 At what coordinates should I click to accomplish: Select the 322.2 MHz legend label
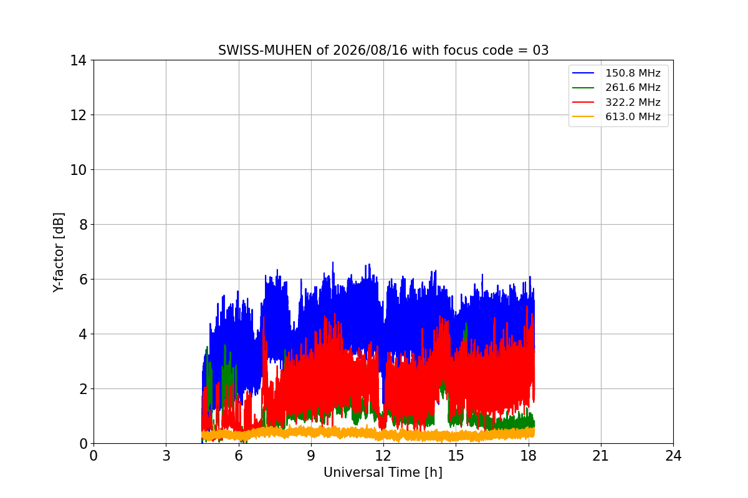tap(633, 103)
